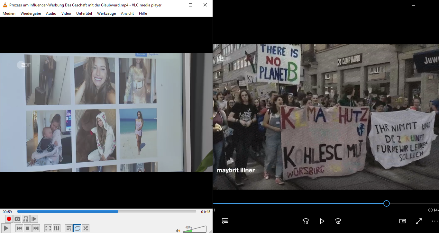Click the red record button in VLC

[x=9, y=219]
